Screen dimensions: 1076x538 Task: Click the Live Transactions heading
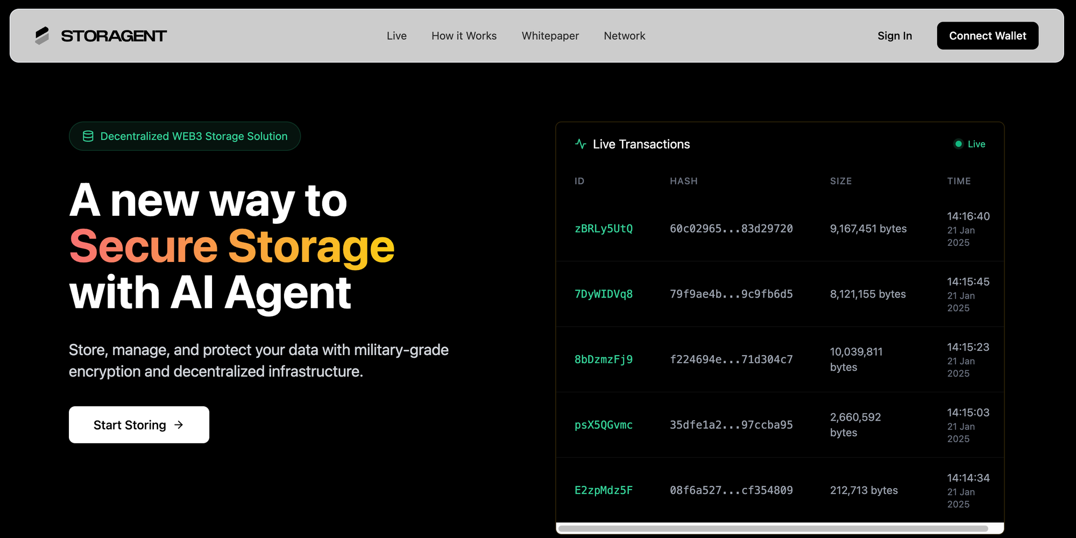pyautogui.click(x=641, y=144)
